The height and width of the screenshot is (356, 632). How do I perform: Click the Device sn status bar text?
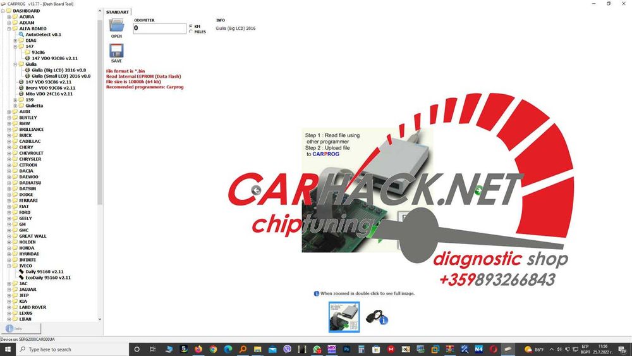pos(28,340)
